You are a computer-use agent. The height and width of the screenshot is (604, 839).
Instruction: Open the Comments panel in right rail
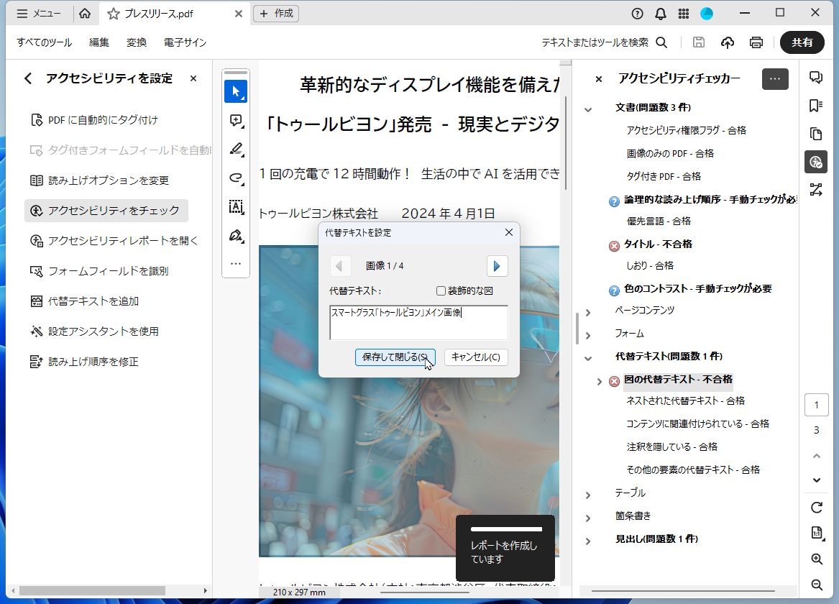tap(817, 78)
